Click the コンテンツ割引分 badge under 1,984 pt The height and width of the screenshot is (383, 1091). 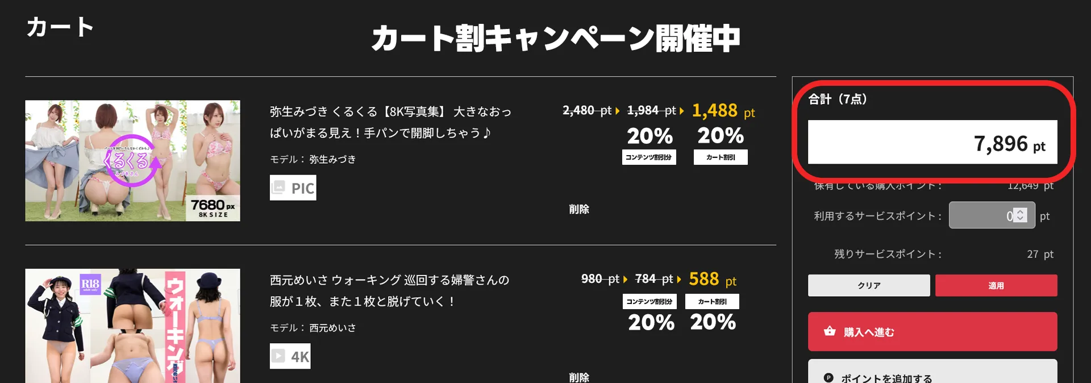[x=649, y=157]
